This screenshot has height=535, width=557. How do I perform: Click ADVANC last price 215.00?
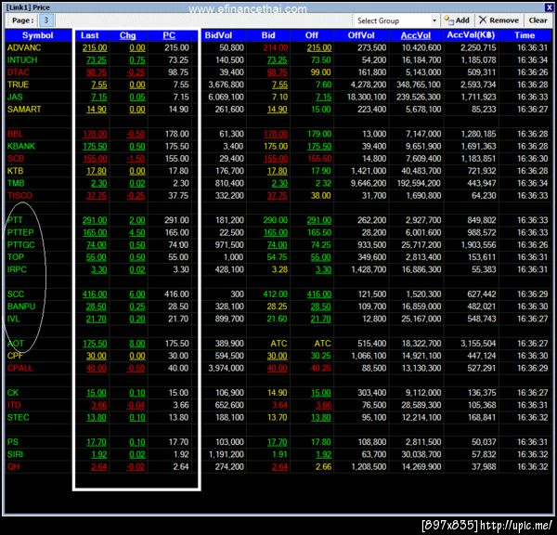[x=95, y=47]
